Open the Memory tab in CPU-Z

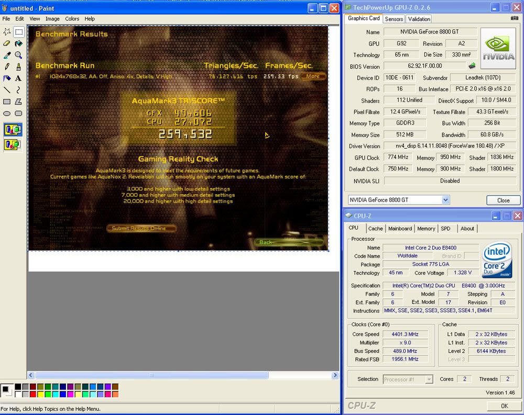(426, 229)
